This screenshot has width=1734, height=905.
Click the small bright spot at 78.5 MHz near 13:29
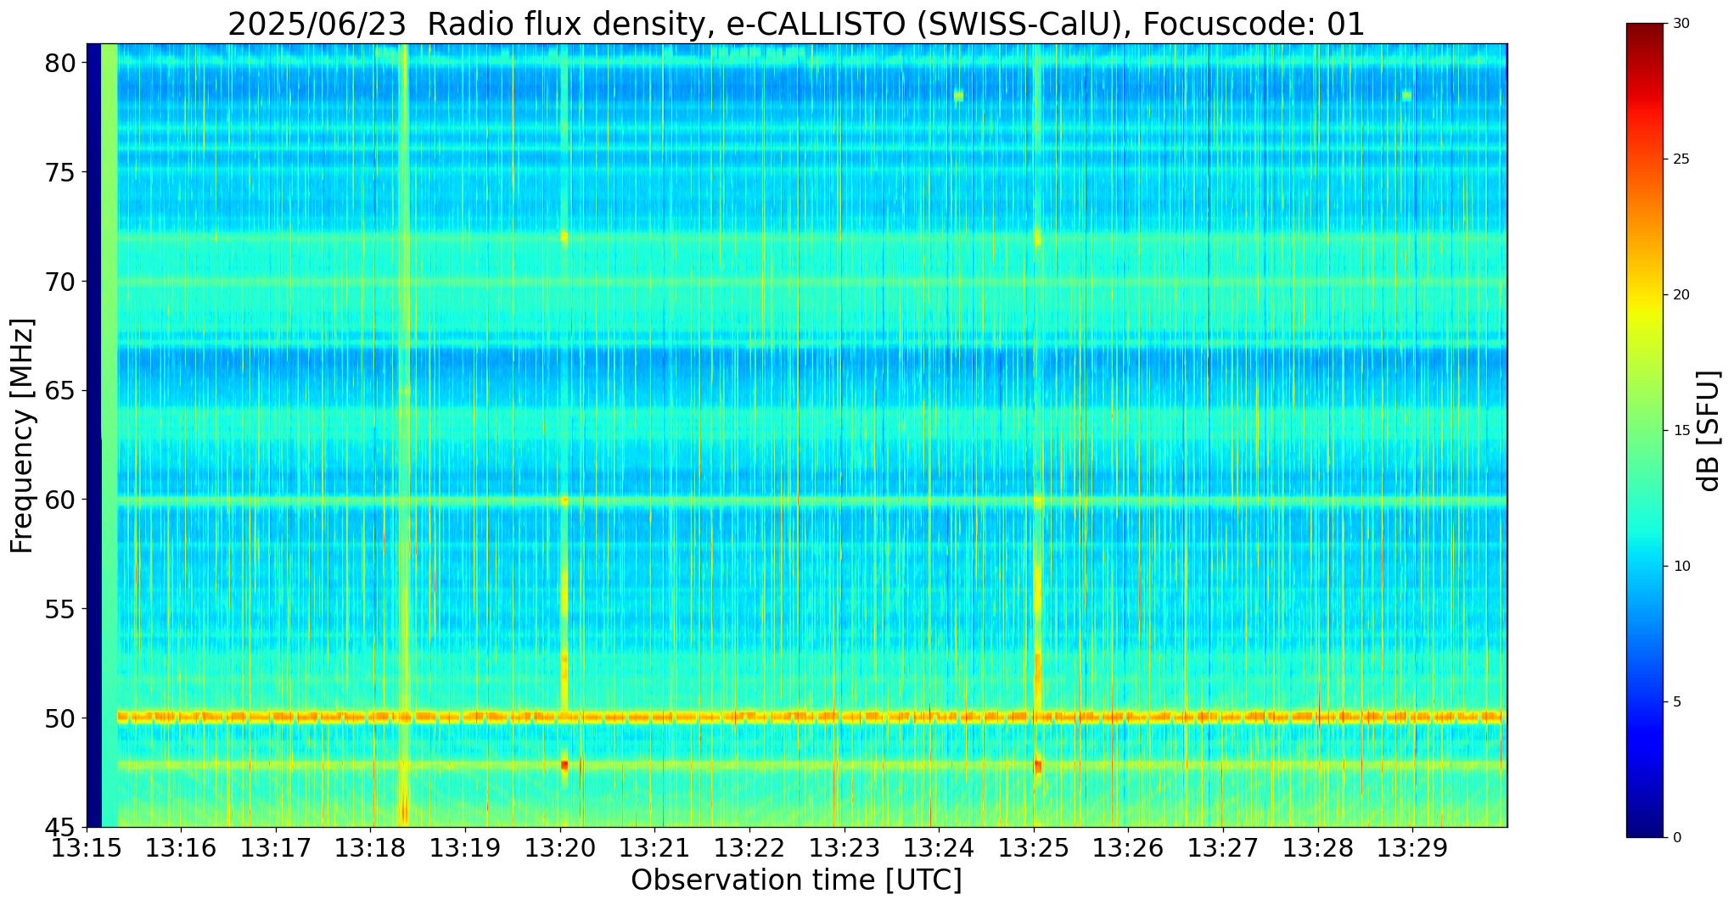click(1406, 96)
